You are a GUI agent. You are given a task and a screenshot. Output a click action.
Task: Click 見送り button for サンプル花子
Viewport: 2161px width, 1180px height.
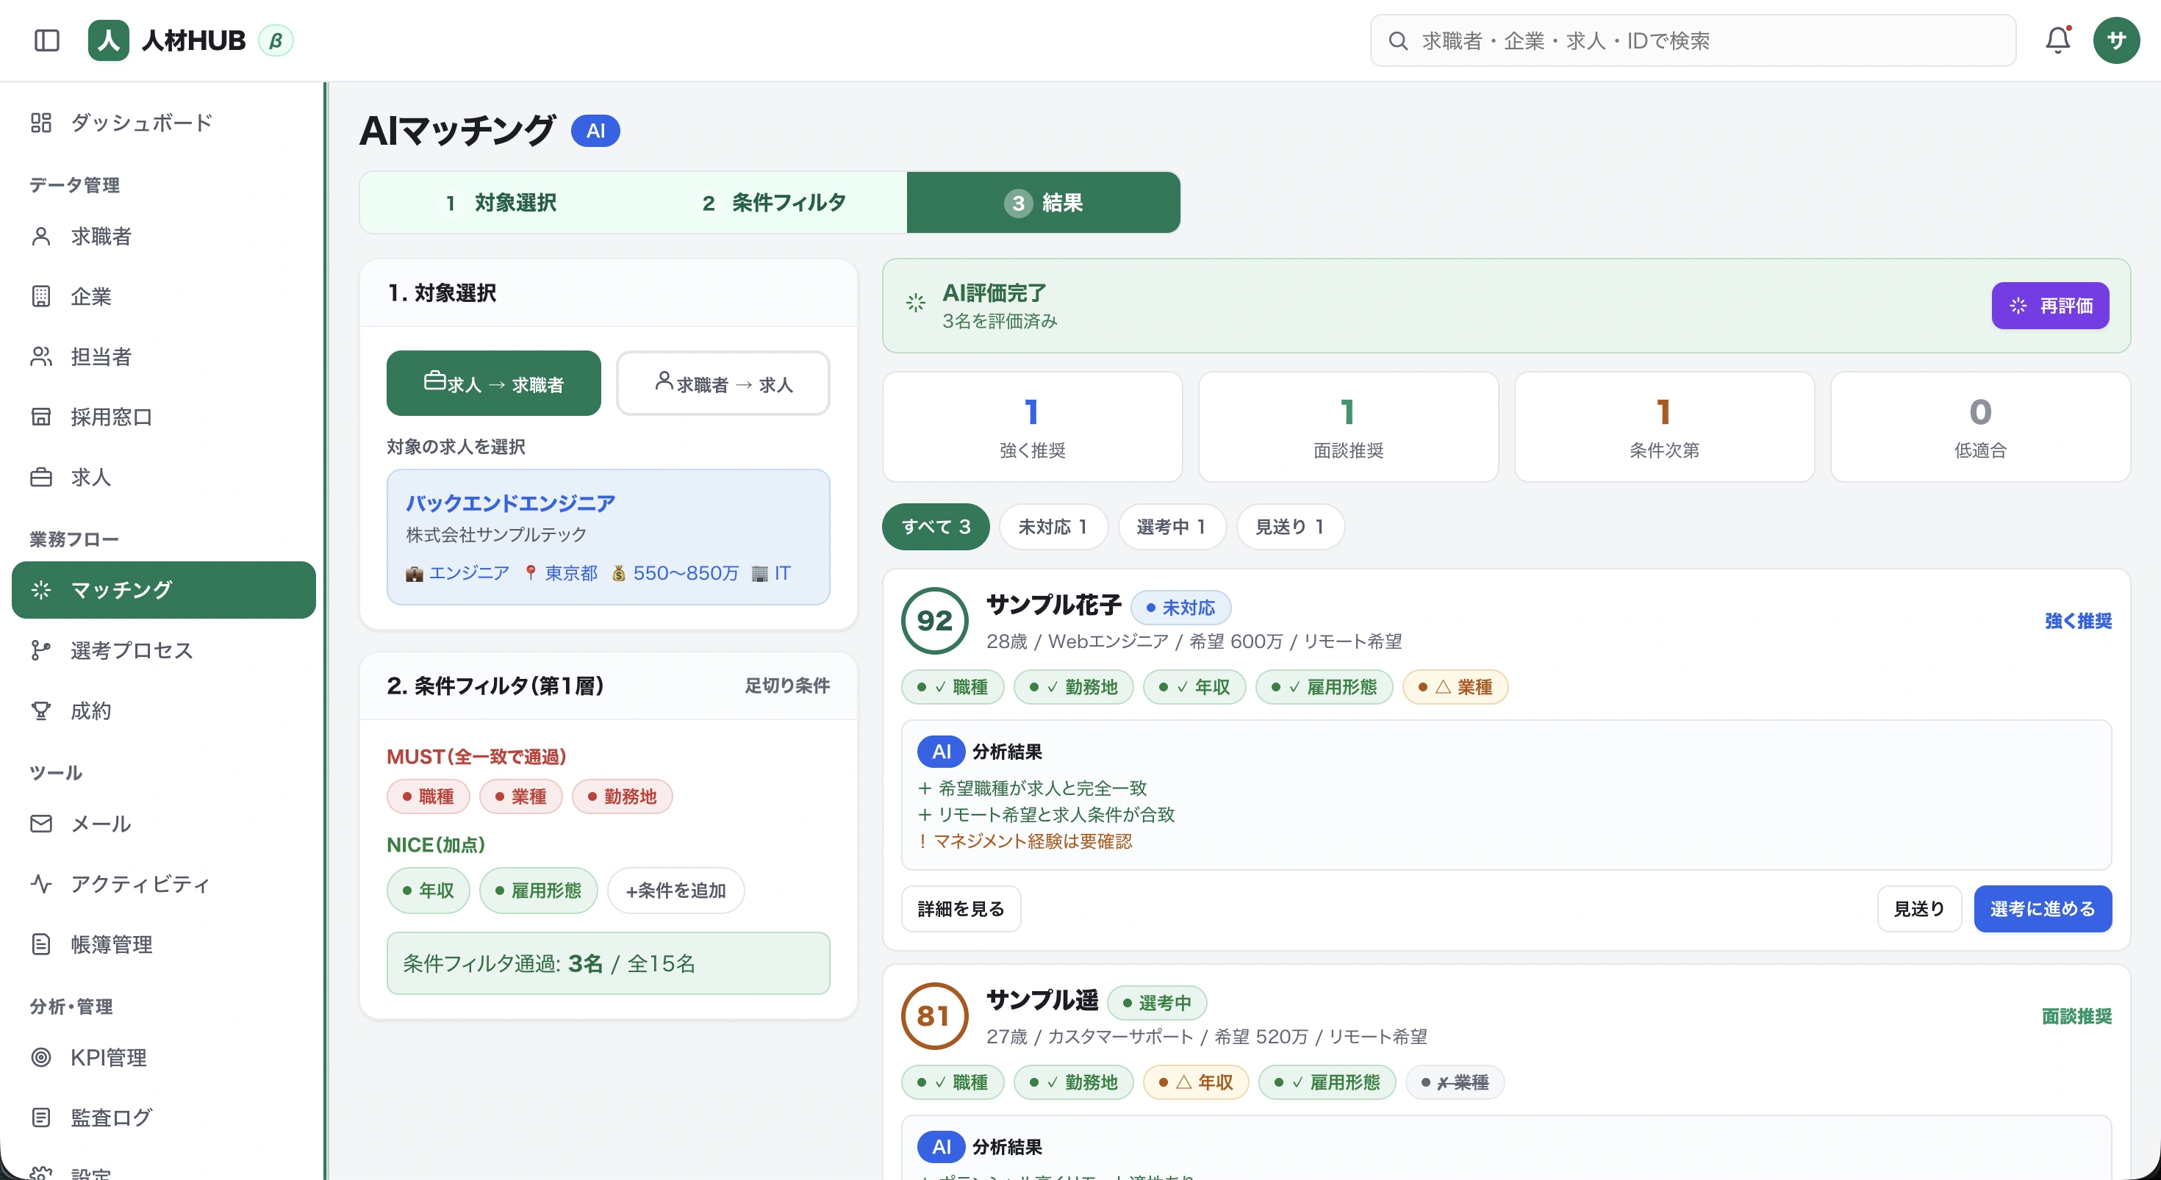1919,908
